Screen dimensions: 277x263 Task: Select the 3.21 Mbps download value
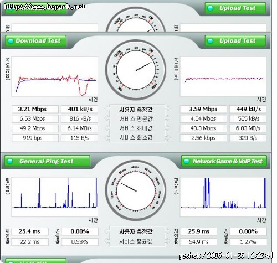coord(35,109)
